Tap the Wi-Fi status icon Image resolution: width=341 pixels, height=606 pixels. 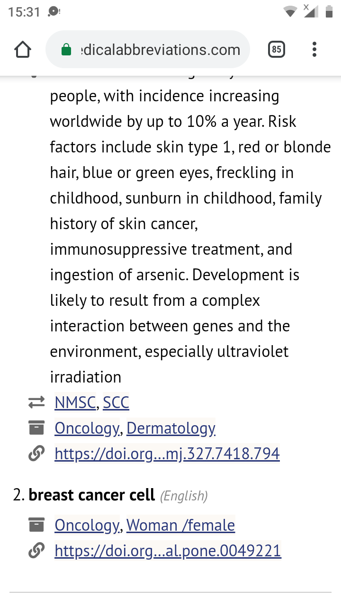click(x=290, y=12)
